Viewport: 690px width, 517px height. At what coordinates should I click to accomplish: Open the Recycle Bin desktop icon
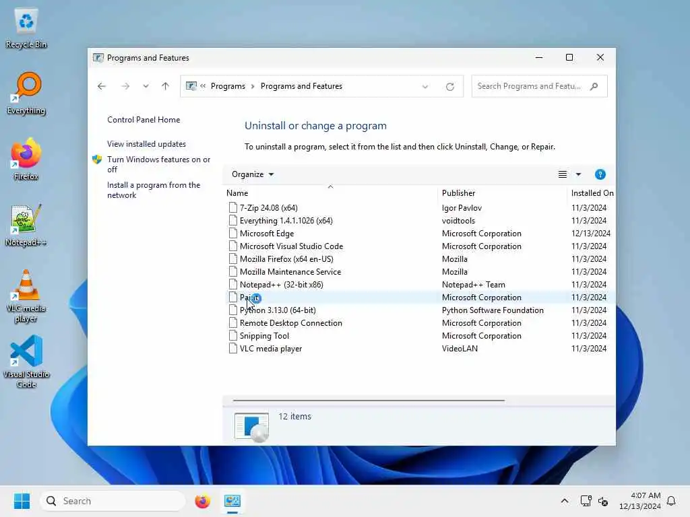tap(26, 28)
